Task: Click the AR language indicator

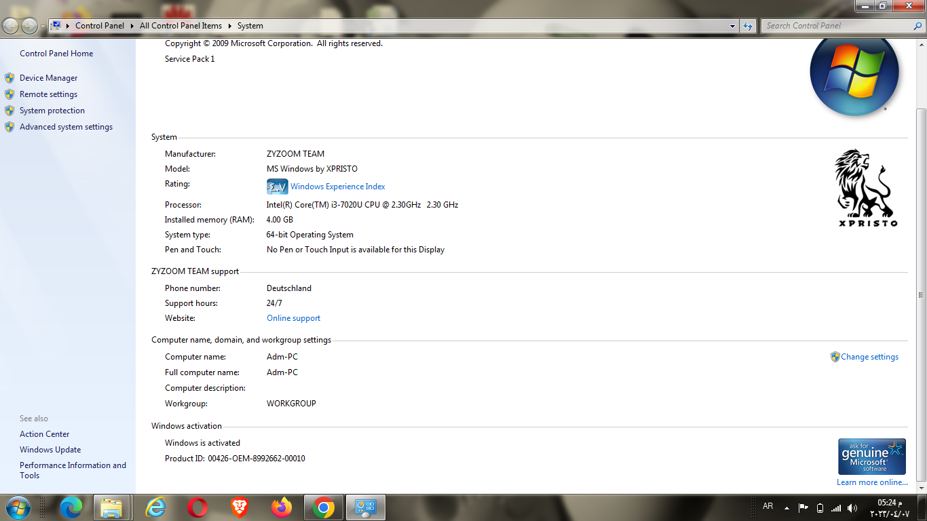Action: (768, 507)
